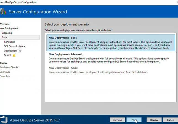Choose New Deployment - Advanced option

point(111,58)
